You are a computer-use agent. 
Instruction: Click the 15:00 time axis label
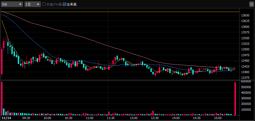[x=218, y=118]
